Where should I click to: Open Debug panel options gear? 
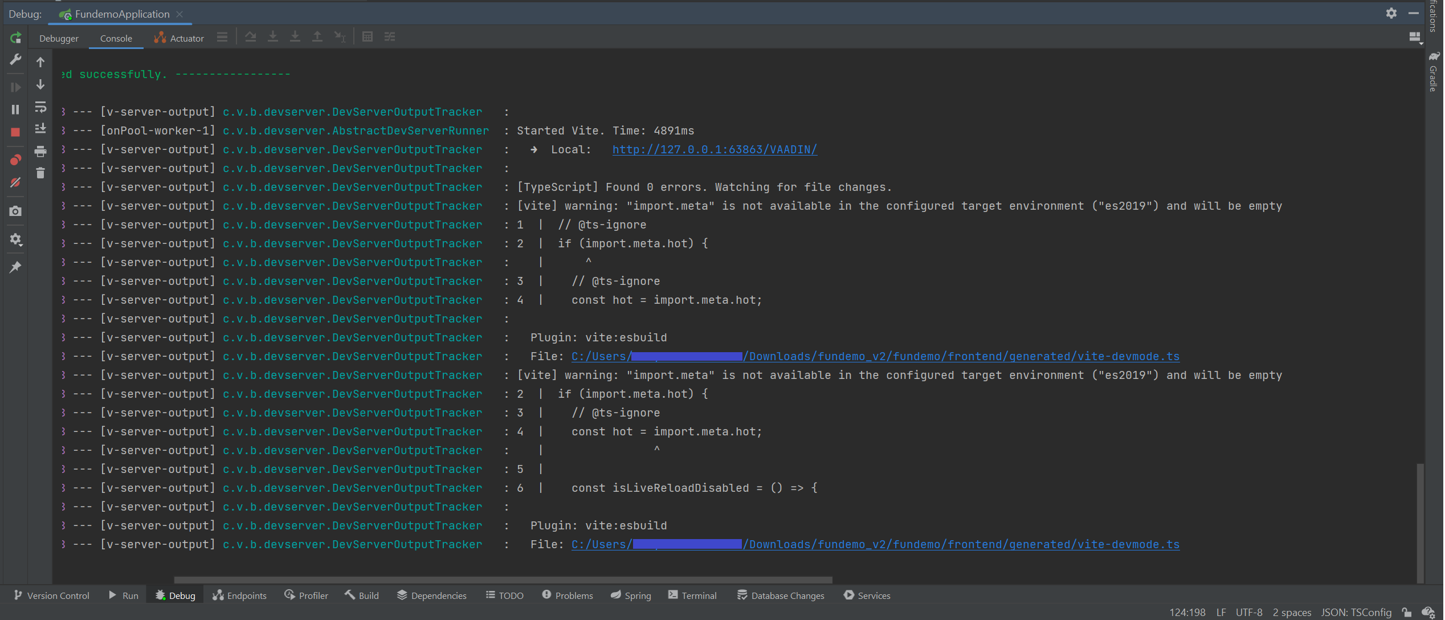(x=1391, y=13)
